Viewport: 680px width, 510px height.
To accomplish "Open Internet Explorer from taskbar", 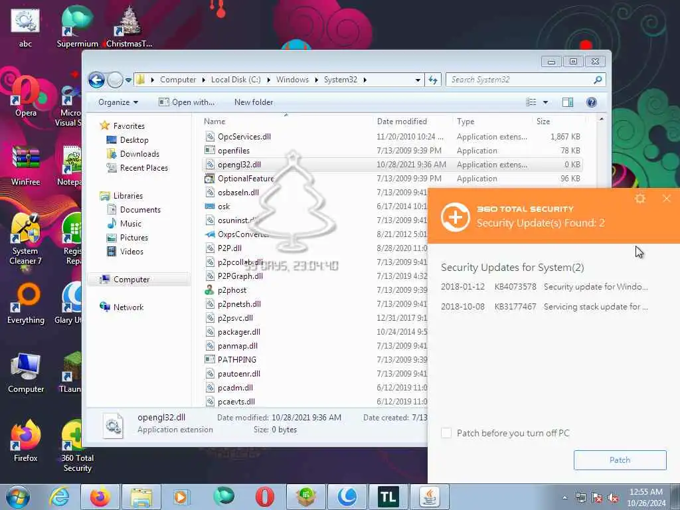I will 59,497.
